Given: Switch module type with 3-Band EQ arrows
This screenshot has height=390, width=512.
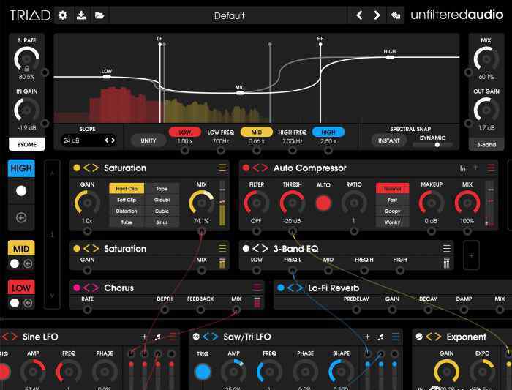Looking at the screenshot, I should 260,249.
